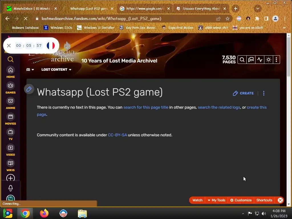Viewport: 292px width, 219px height.
Task: Open the Chrome profile avatar
Action: [x=275, y=19]
